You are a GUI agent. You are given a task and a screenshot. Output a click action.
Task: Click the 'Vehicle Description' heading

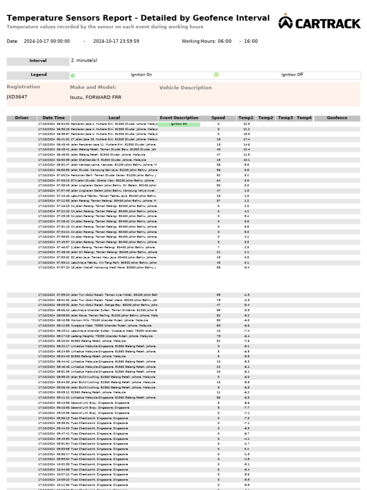[x=185, y=88]
